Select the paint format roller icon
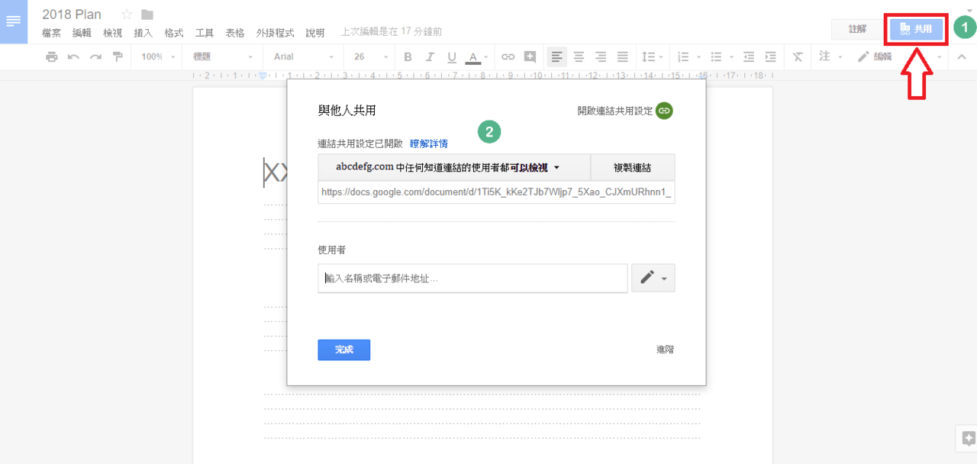Image resolution: width=977 pixels, height=464 pixels. click(118, 56)
